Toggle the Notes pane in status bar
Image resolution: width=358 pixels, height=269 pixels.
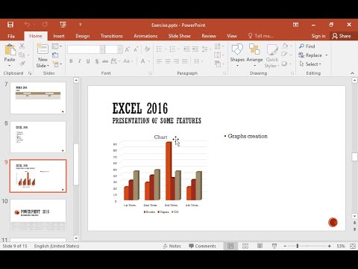coord(172,246)
